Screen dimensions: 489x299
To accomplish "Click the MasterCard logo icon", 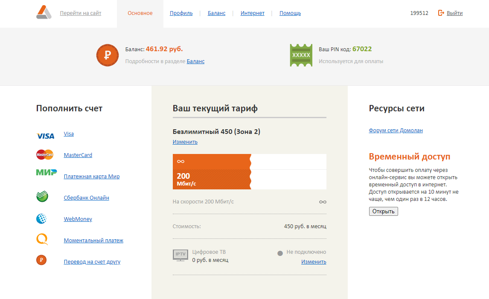I will click(x=45, y=155).
